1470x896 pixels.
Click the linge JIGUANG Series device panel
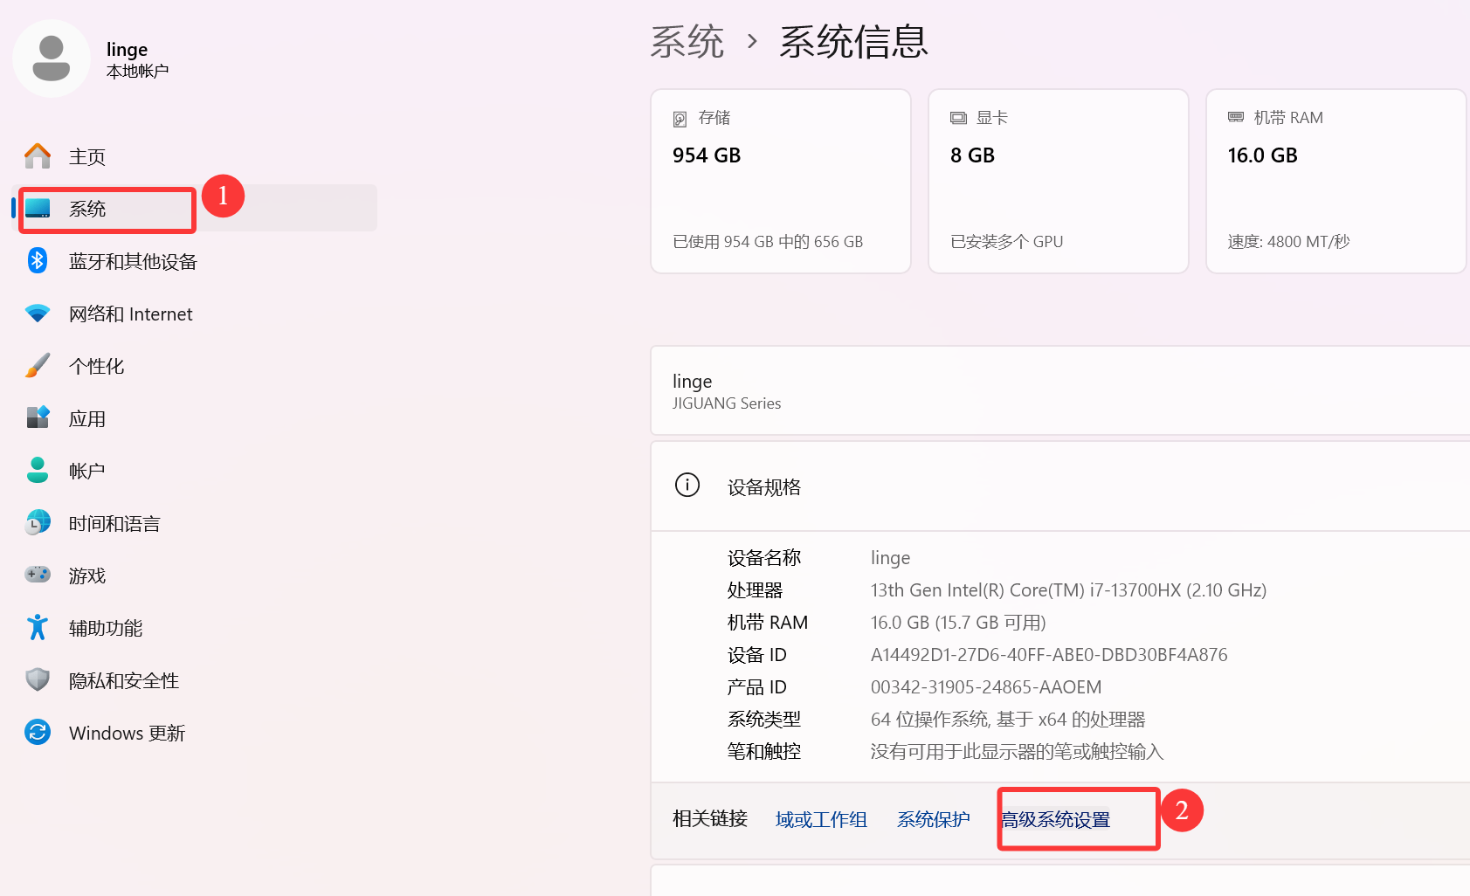click(1060, 390)
